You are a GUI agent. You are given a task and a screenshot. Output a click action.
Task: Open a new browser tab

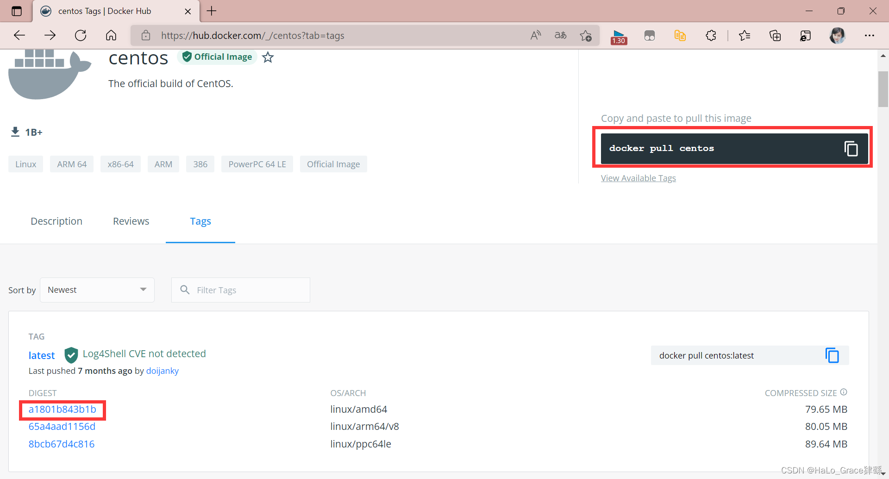tap(212, 11)
